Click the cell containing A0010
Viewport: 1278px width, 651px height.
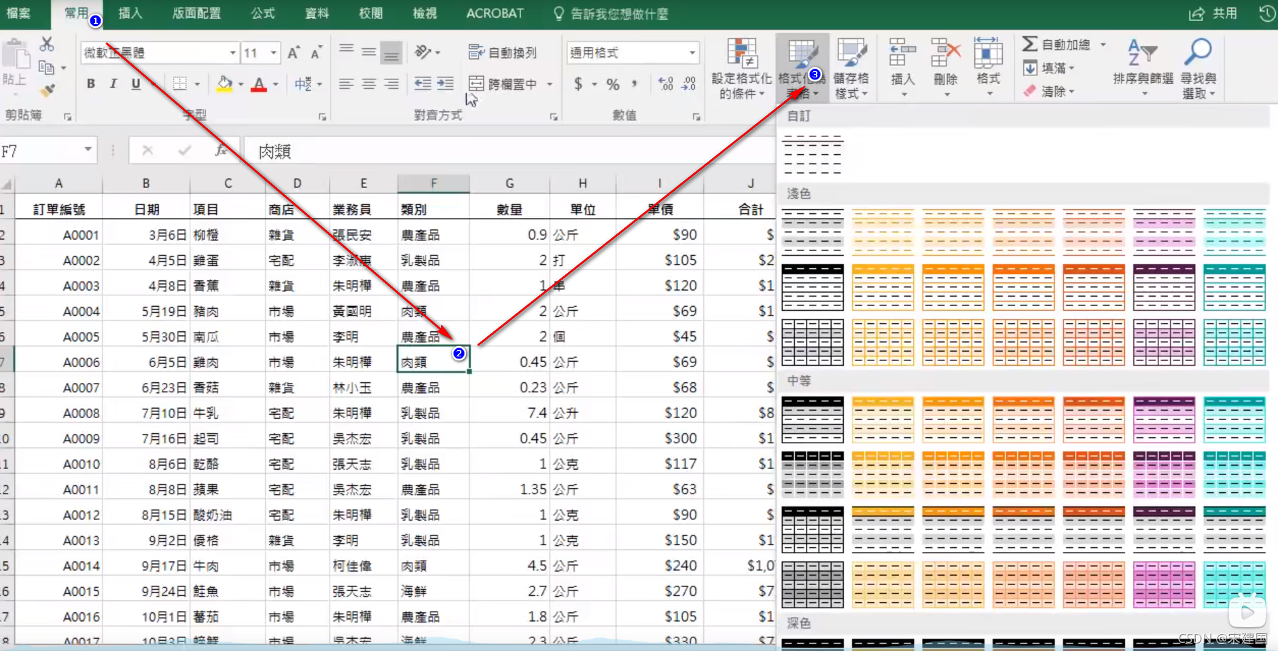pyautogui.click(x=60, y=464)
